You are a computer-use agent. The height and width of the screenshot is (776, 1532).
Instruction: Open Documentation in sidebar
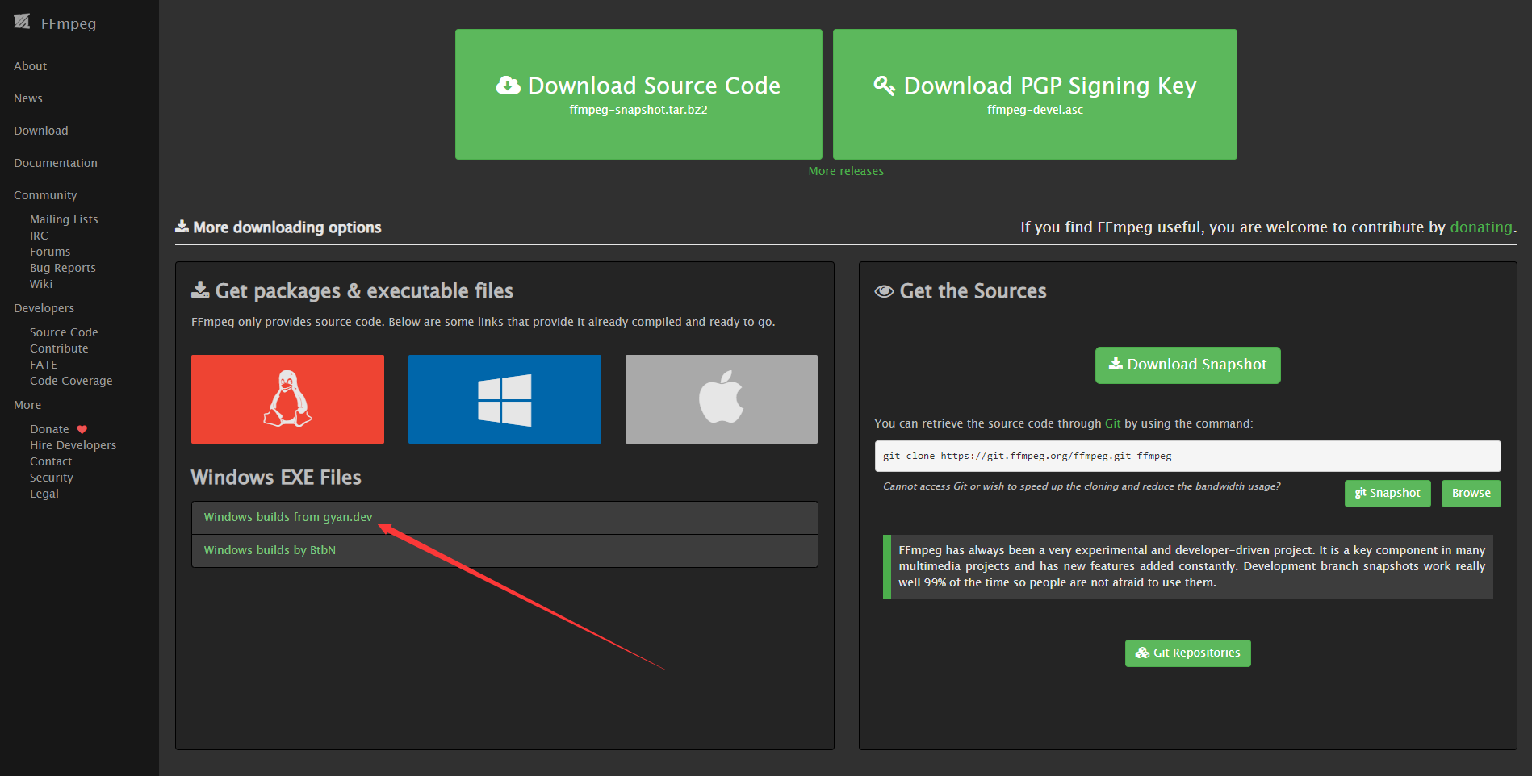click(x=56, y=163)
